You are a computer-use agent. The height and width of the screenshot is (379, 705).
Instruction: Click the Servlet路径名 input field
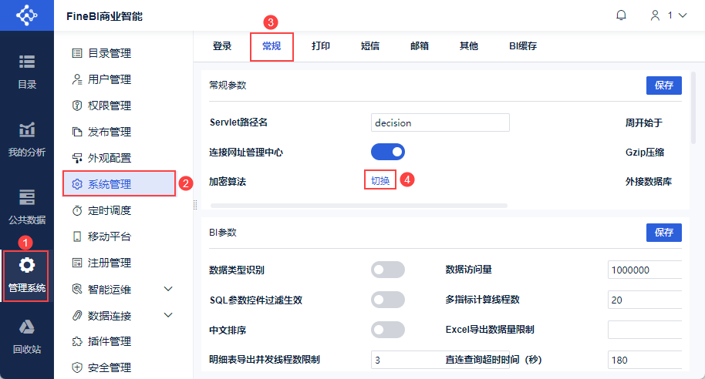pyautogui.click(x=440, y=122)
